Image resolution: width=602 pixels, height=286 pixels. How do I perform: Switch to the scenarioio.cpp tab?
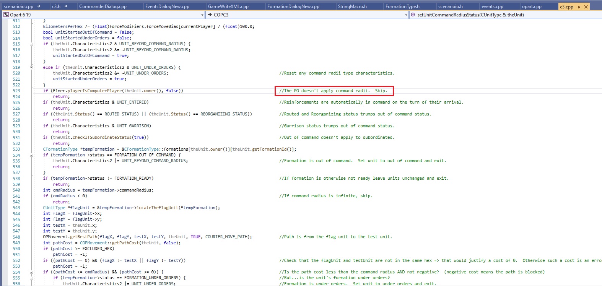point(18,6)
